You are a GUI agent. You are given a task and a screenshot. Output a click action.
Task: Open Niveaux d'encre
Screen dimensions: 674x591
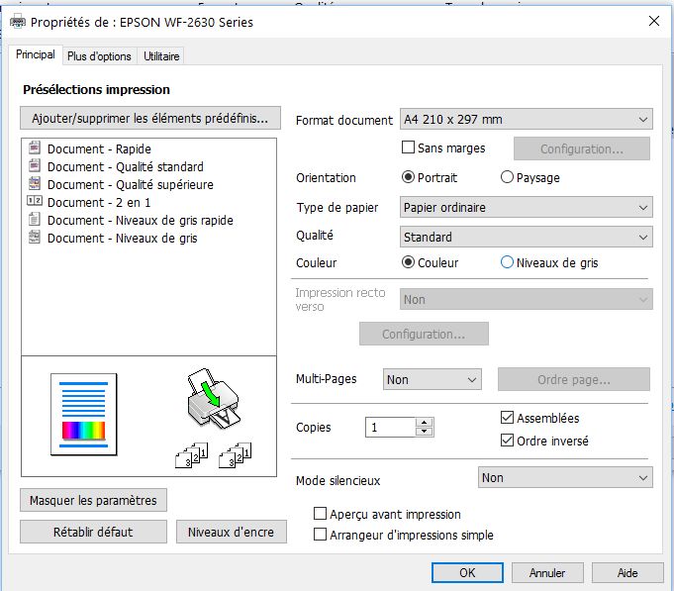click(232, 533)
